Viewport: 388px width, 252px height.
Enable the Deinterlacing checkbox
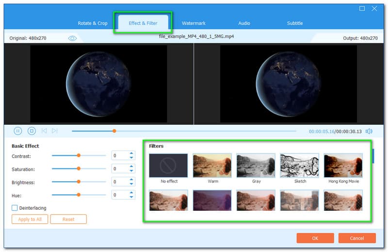pos(15,208)
